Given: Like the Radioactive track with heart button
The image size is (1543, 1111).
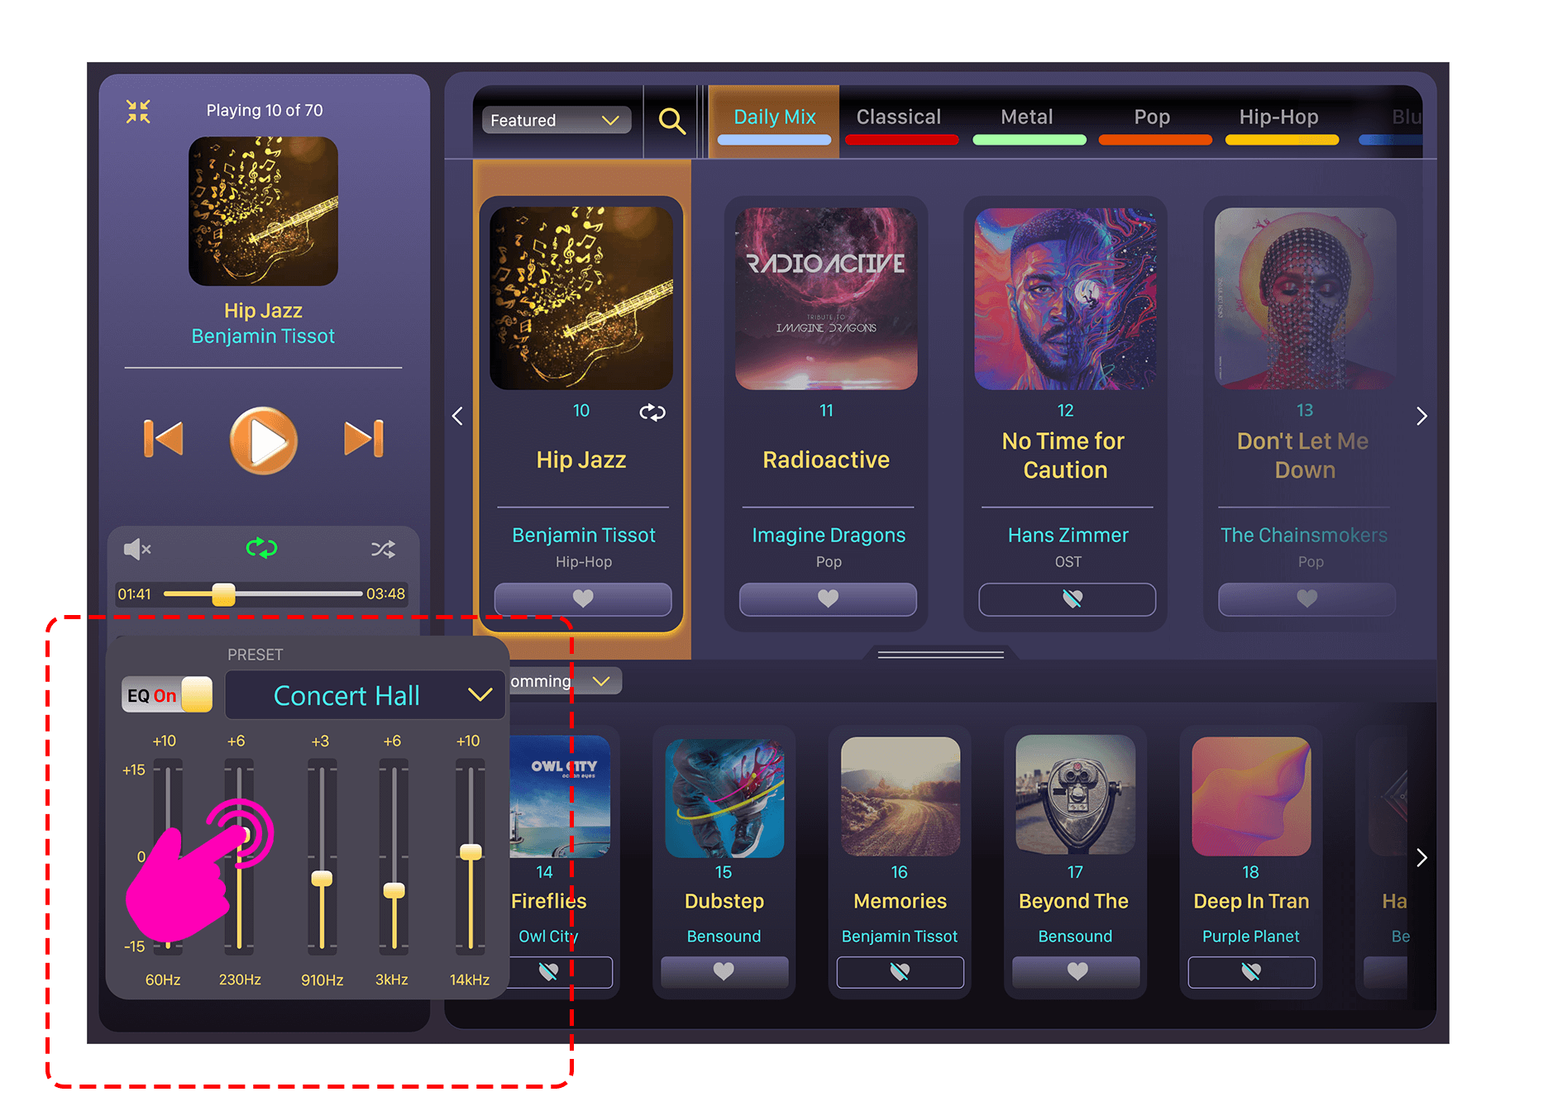Looking at the screenshot, I should 828,598.
